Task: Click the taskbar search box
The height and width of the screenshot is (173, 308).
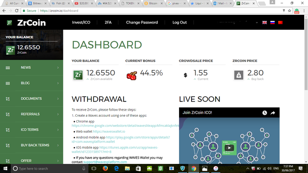Action: pyautogui.click(x=49, y=169)
